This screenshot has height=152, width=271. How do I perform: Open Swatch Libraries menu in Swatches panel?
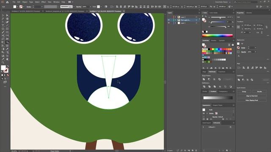click(x=204, y=68)
